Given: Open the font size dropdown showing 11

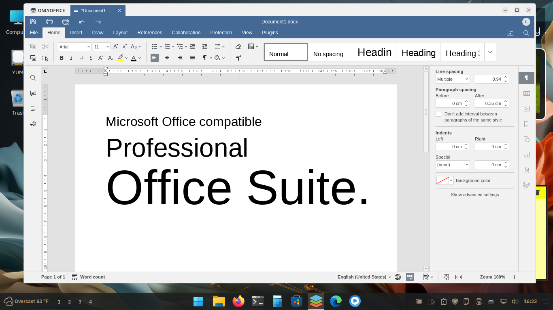Looking at the screenshot, I should (108, 47).
